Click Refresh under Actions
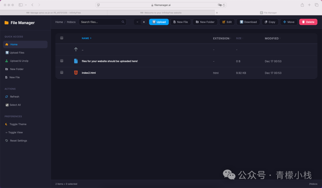The width and height of the screenshot is (322, 188). coord(25,97)
